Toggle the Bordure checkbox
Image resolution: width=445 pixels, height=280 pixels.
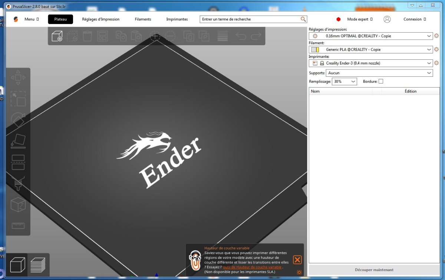381,81
